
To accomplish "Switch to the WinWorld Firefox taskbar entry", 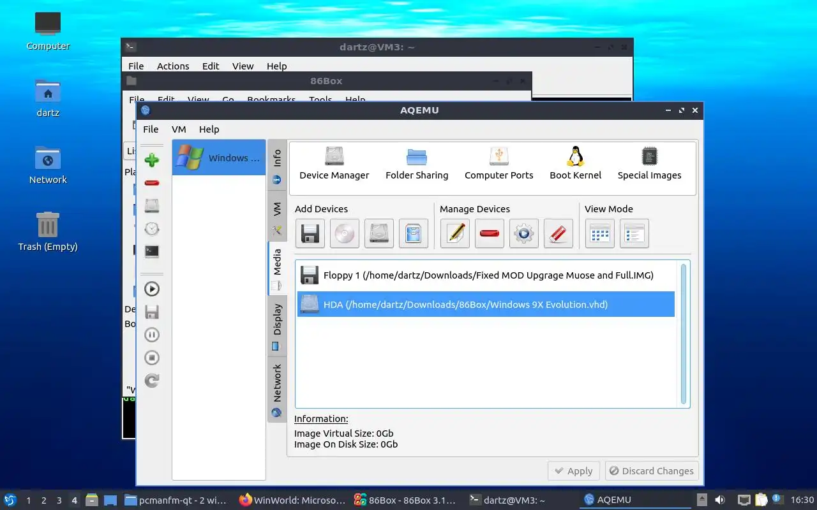I will coord(292,500).
